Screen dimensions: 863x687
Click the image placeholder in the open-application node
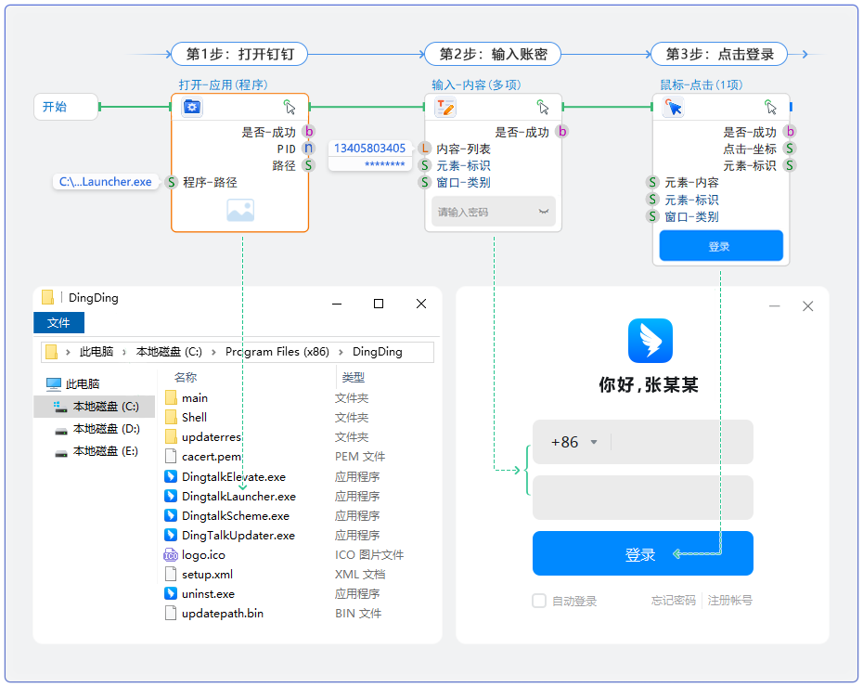[x=239, y=211]
